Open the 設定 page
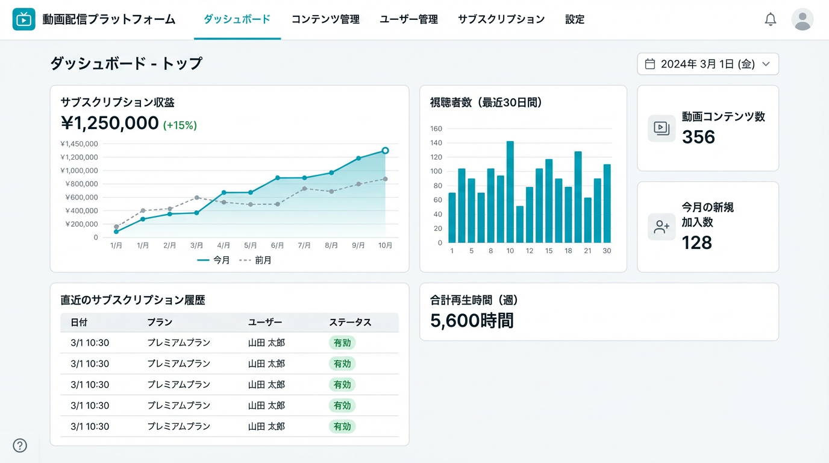 click(574, 19)
